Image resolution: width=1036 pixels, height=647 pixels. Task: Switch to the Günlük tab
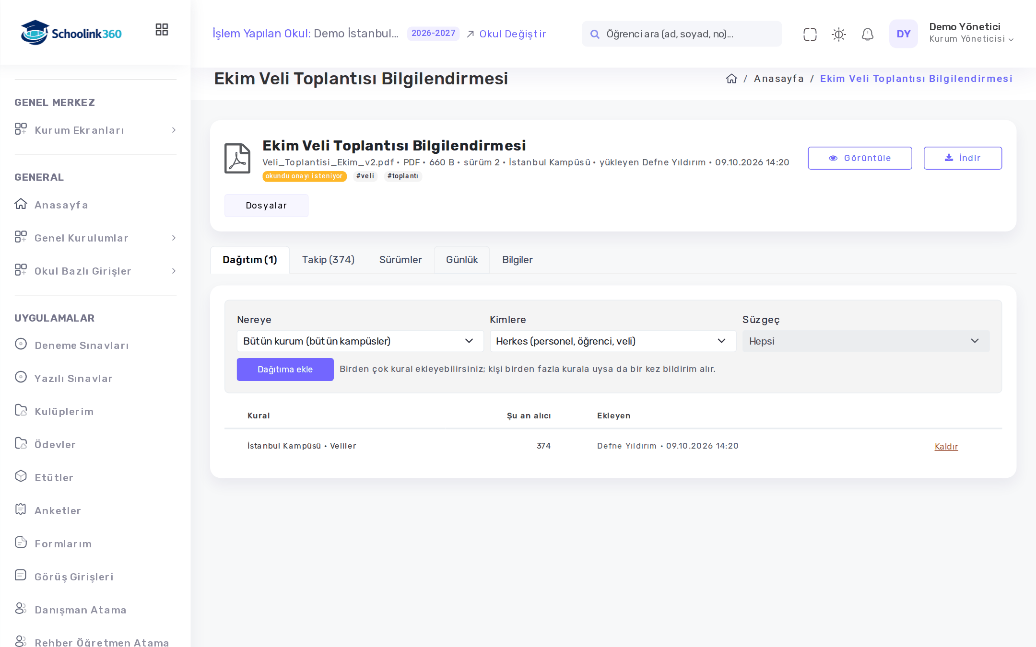point(462,260)
